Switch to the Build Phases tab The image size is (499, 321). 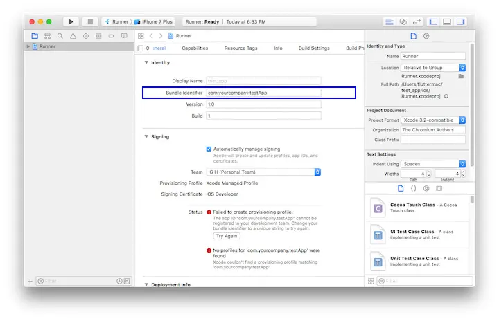355,48
